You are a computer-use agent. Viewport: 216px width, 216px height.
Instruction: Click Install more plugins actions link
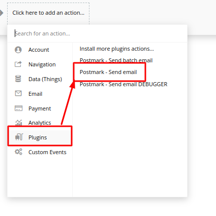click(117, 49)
